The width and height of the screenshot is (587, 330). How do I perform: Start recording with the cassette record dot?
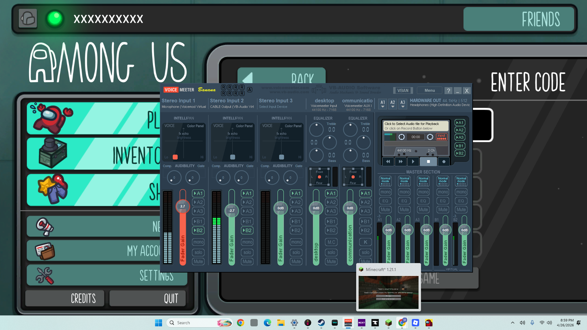tap(444, 162)
